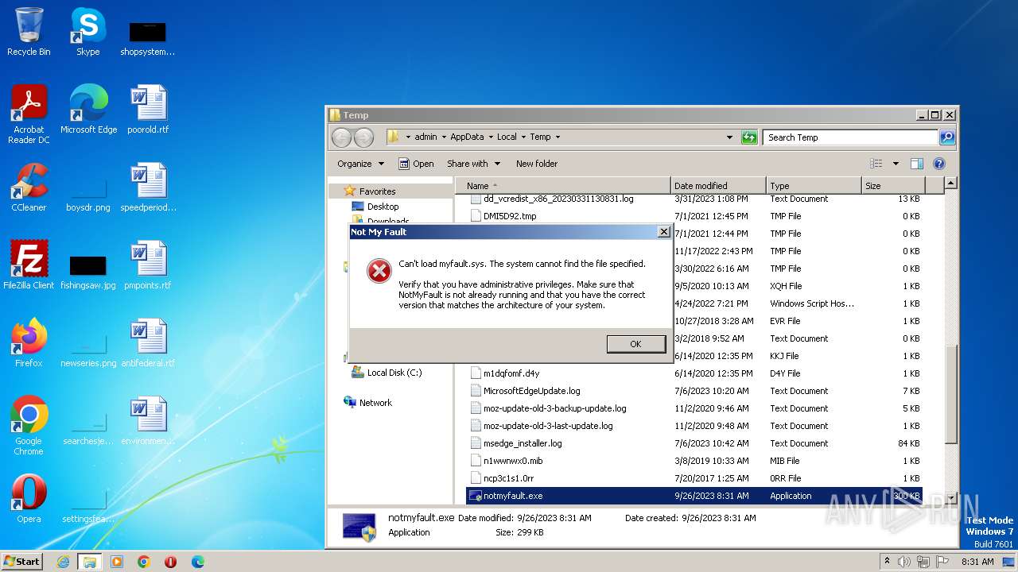1018x572 pixels.
Task: Launch Opera desktop shortcut
Action: pyautogui.click(x=29, y=499)
